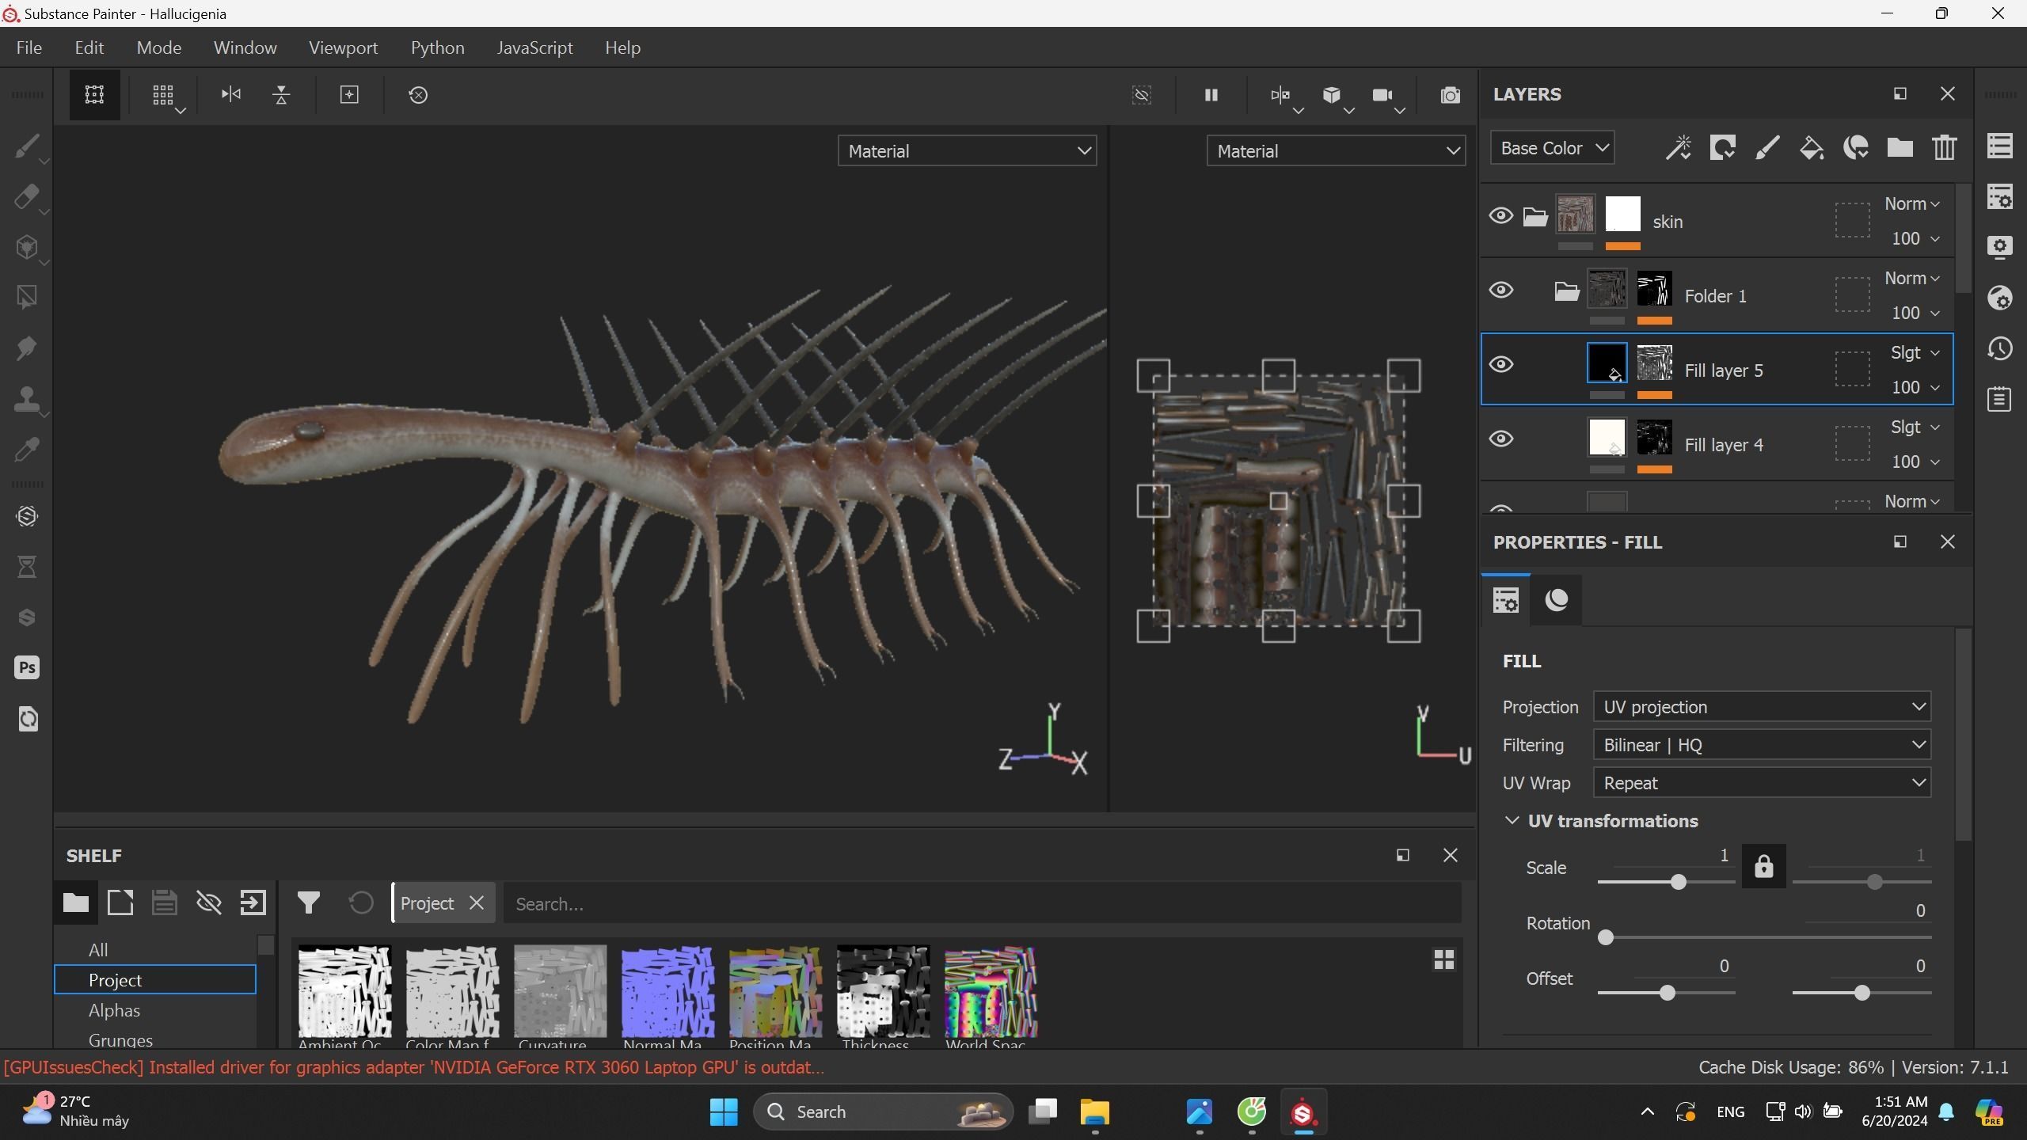The height and width of the screenshot is (1140, 2027).
Task: Open Texture Set Settings panel icon
Action: (x=2000, y=196)
